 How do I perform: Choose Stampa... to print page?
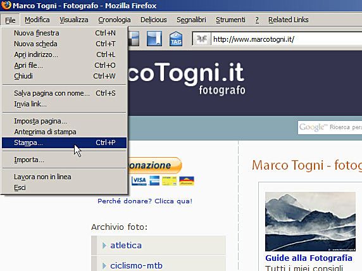[x=64, y=142]
